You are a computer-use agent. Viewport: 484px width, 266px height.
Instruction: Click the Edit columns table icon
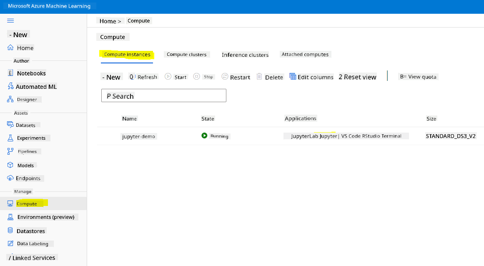click(x=293, y=76)
